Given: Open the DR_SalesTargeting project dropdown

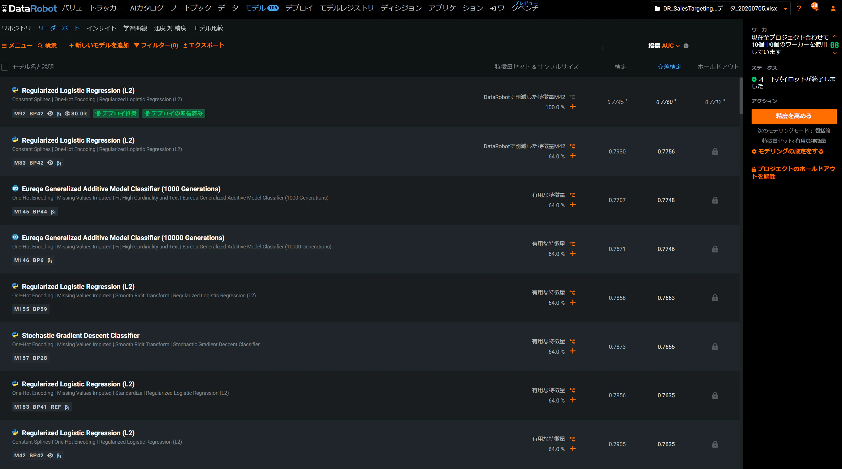Looking at the screenshot, I should [x=720, y=8].
